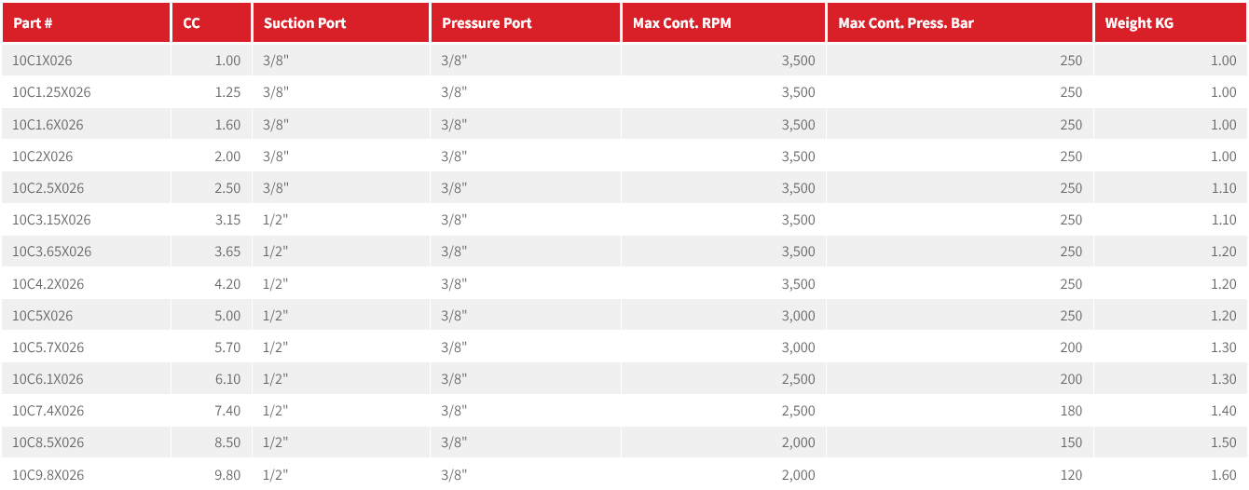Select part number 10C1.25X026

coord(51,92)
